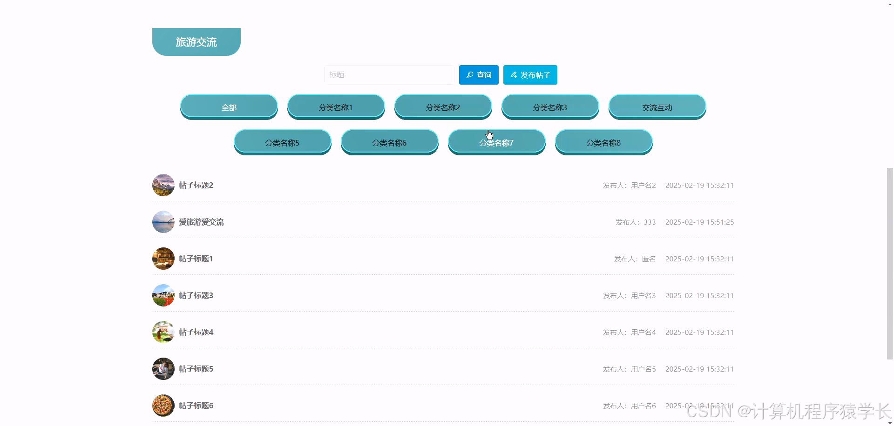Select the 分类名称5 category filter
The height and width of the screenshot is (426, 894).
point(283,142)
